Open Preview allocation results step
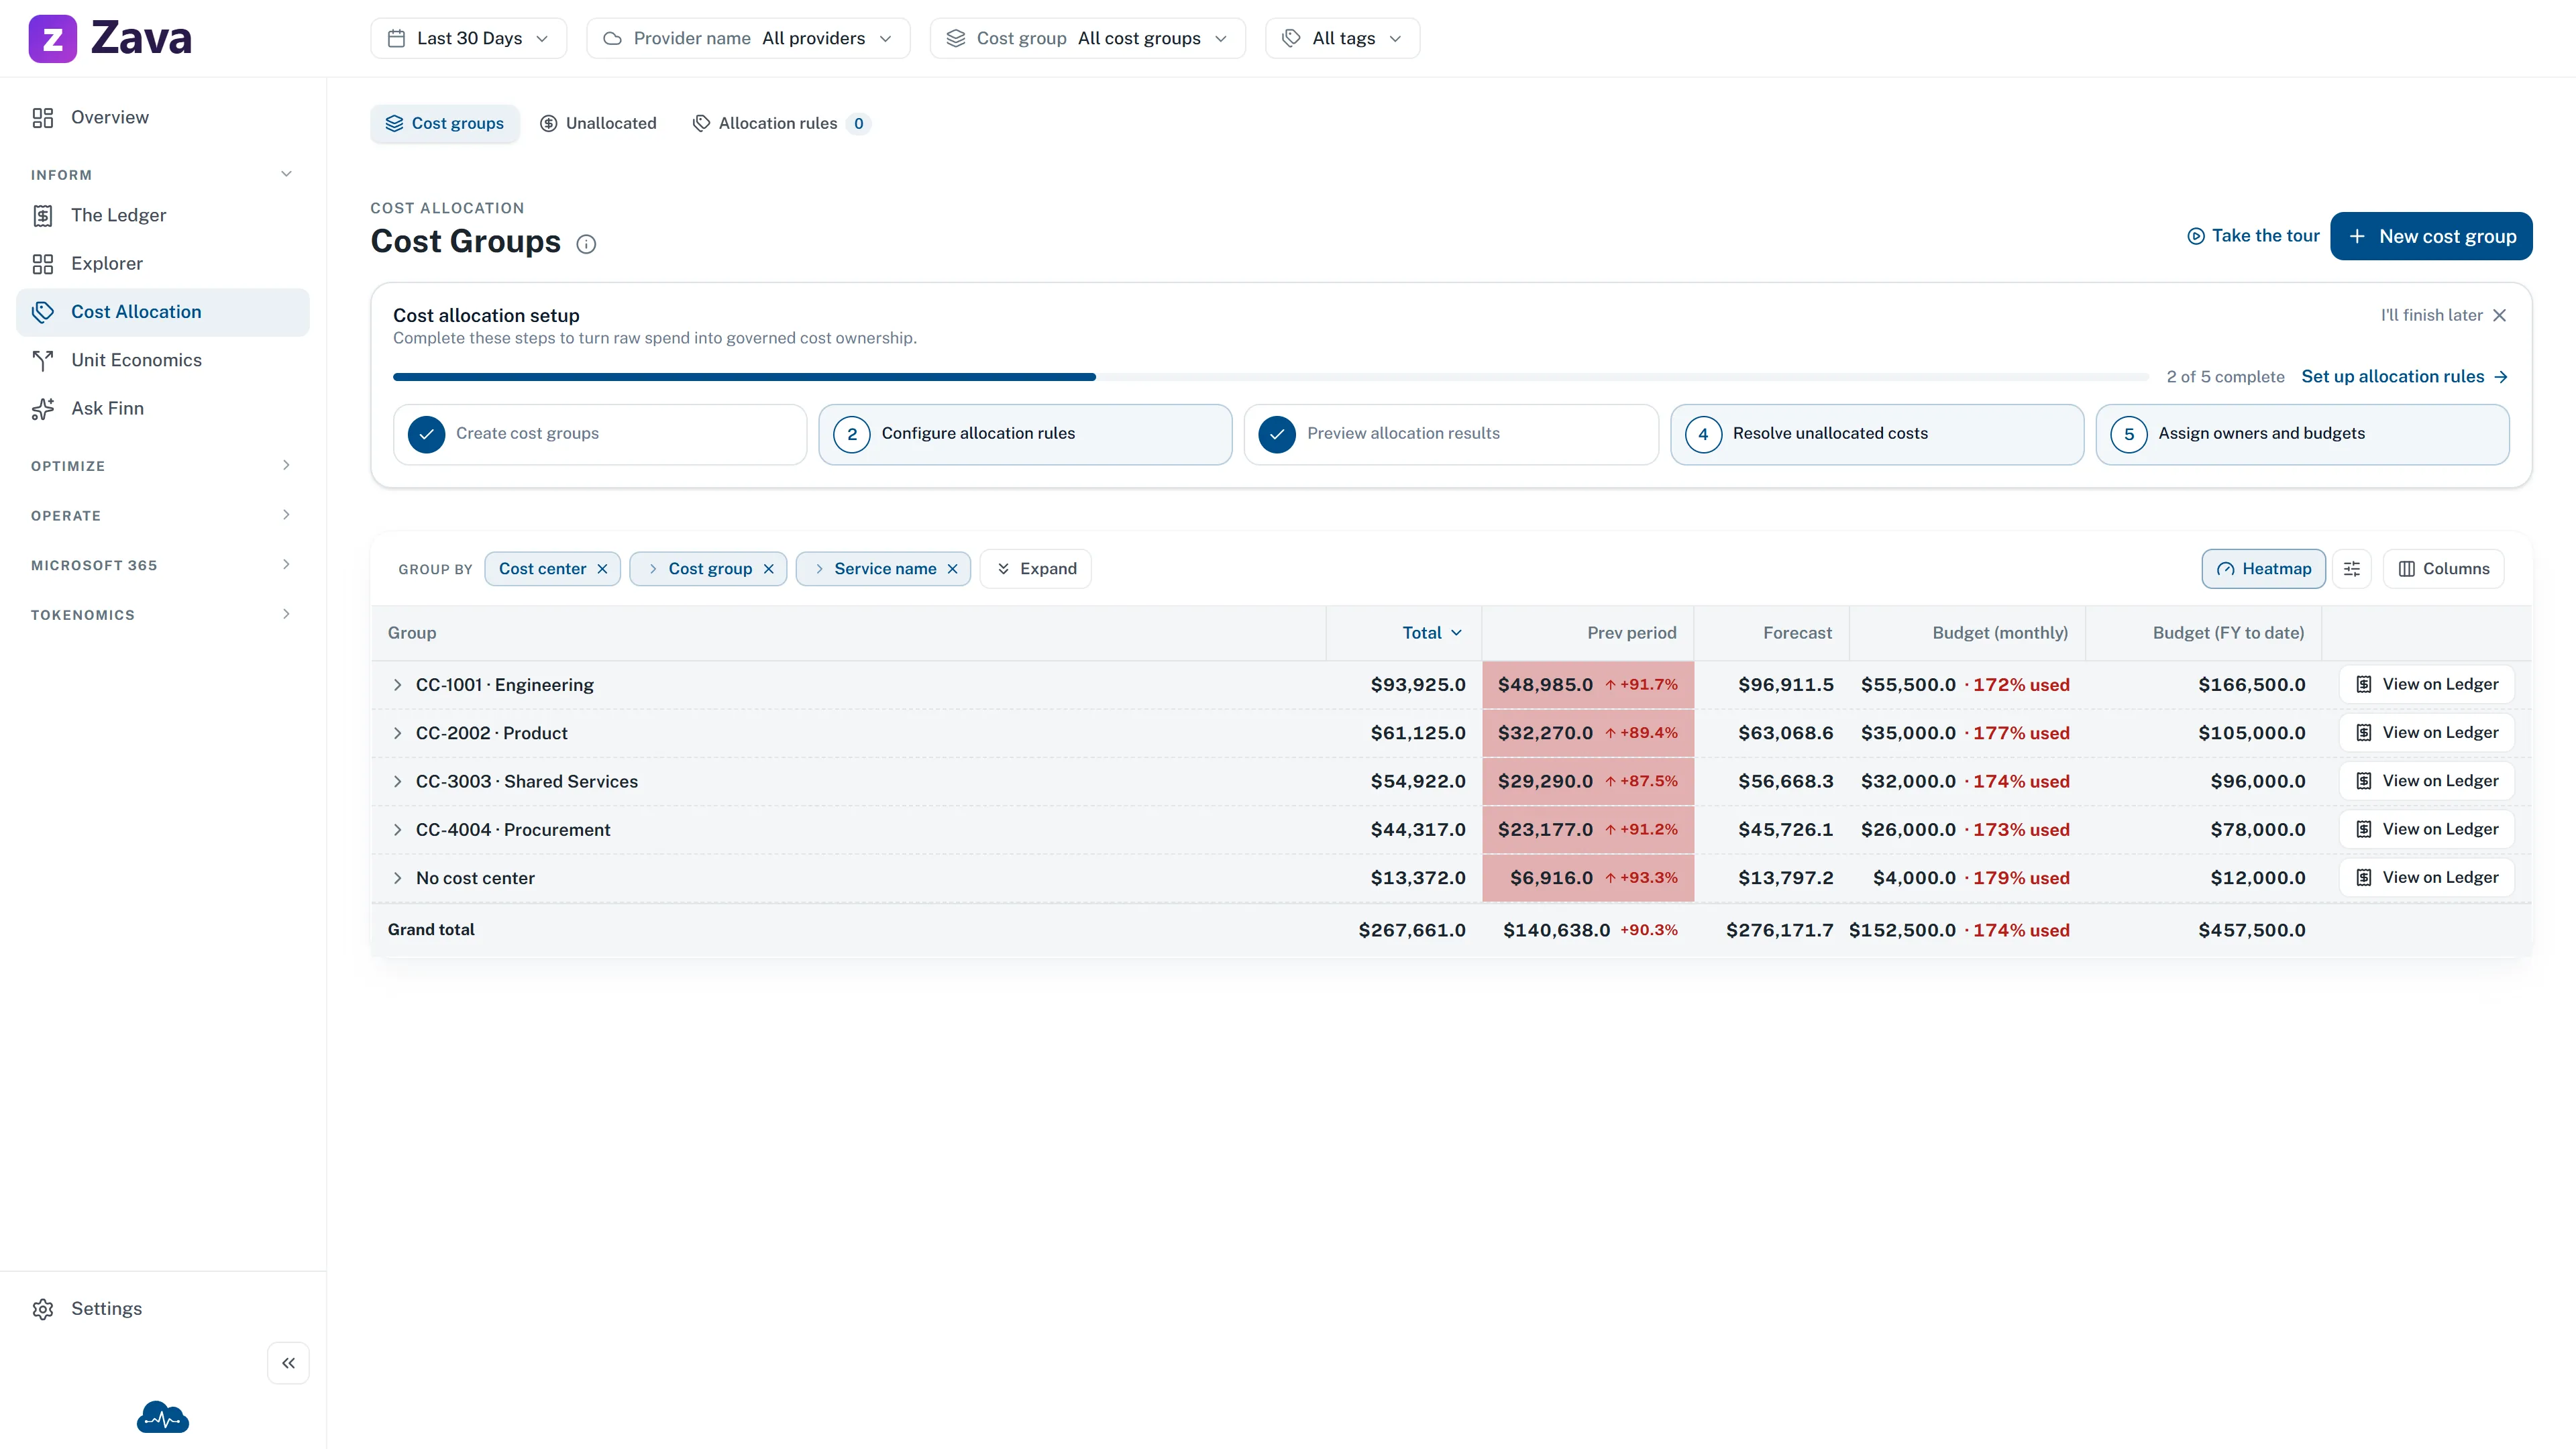Viewport: 2576px width, 1449px height. click(x=1451, y=434)
